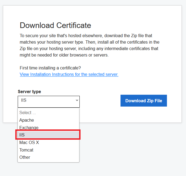Screen dimensions: 186x176
Task: Click the Download Certificate heading
Action: (55, 25)
